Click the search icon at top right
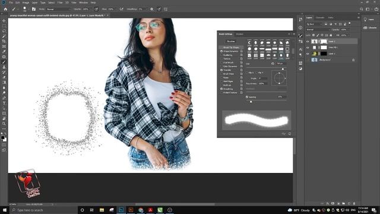 (362, 10)
